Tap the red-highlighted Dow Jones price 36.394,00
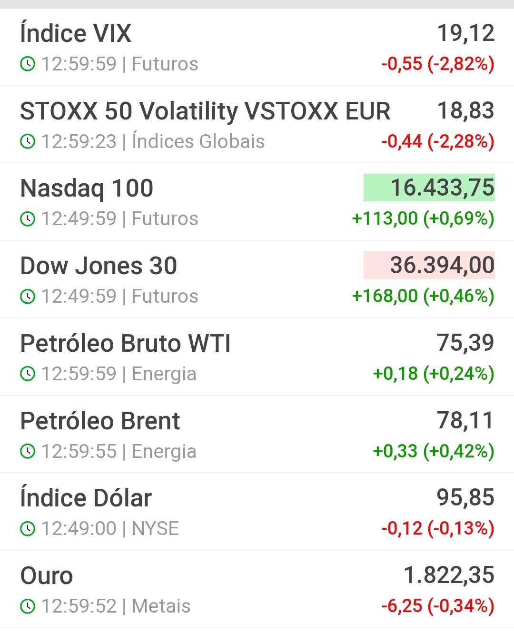 [429, 265]
